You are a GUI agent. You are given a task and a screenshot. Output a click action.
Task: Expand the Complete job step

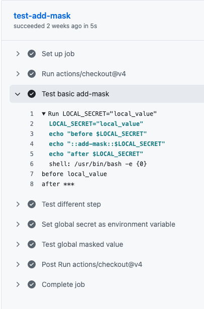18,284
